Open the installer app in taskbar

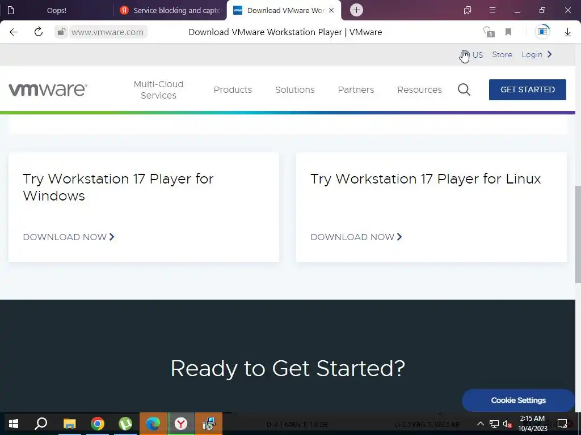[209, 424]
